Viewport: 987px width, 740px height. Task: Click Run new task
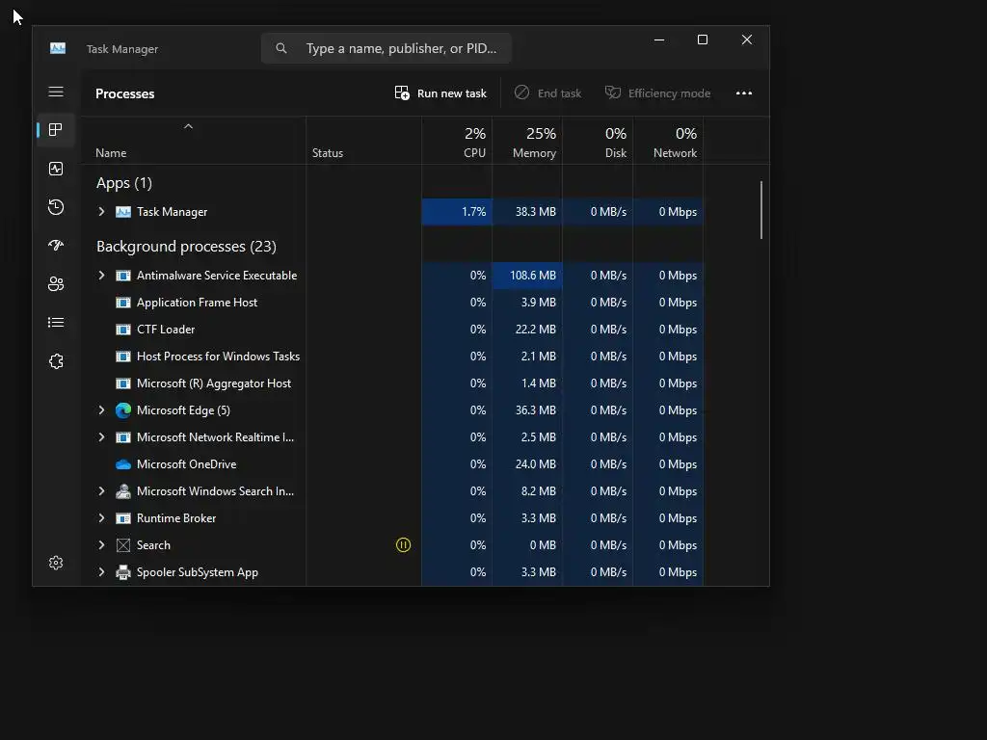point(440,93)
